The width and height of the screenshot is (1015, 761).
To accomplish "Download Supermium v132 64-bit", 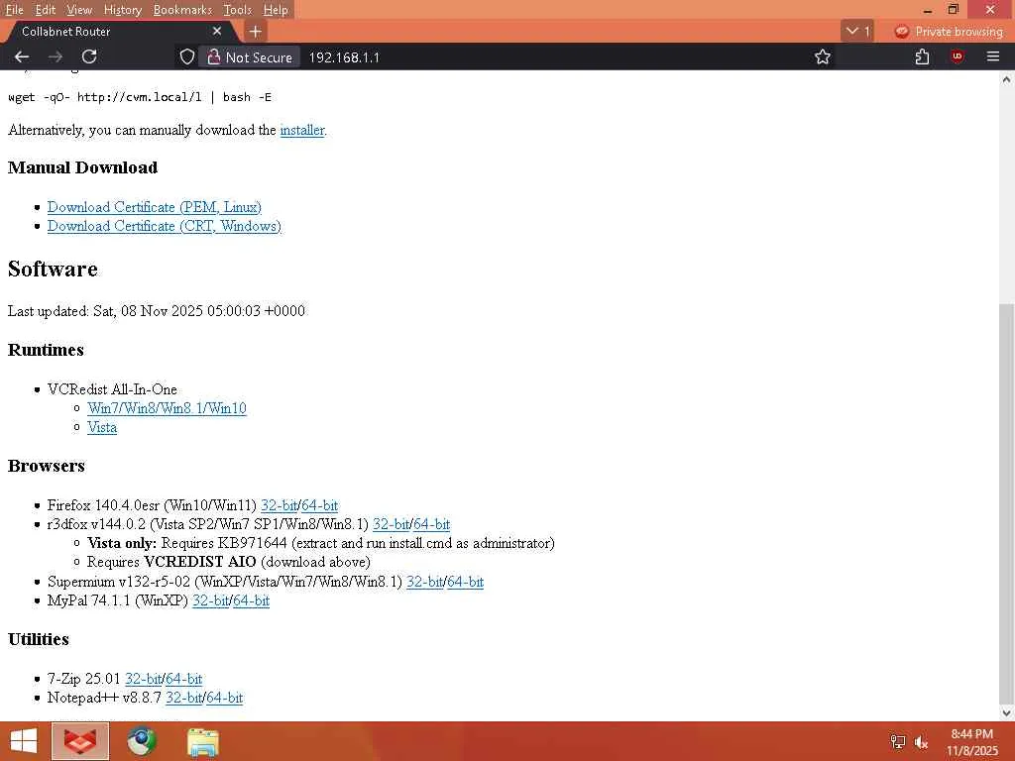I will click(x=466, y=582).
